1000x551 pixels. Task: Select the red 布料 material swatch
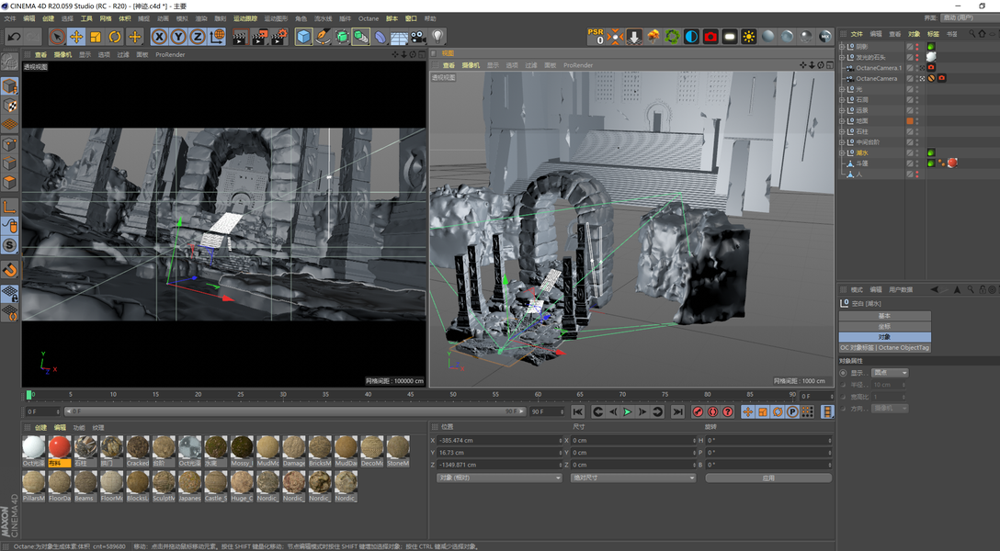(60, 451)
